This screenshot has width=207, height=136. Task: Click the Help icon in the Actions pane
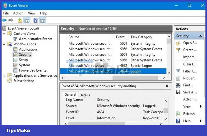click(178, 121)
